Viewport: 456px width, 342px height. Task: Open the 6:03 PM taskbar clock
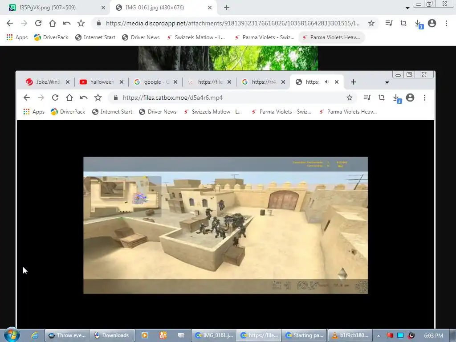tap(433, 336)
